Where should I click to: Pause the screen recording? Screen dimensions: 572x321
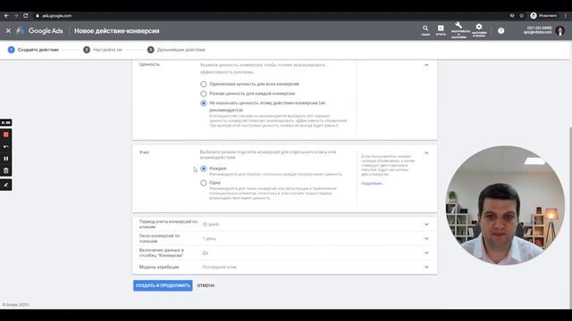pyautogui.click(x=6, y=159)
